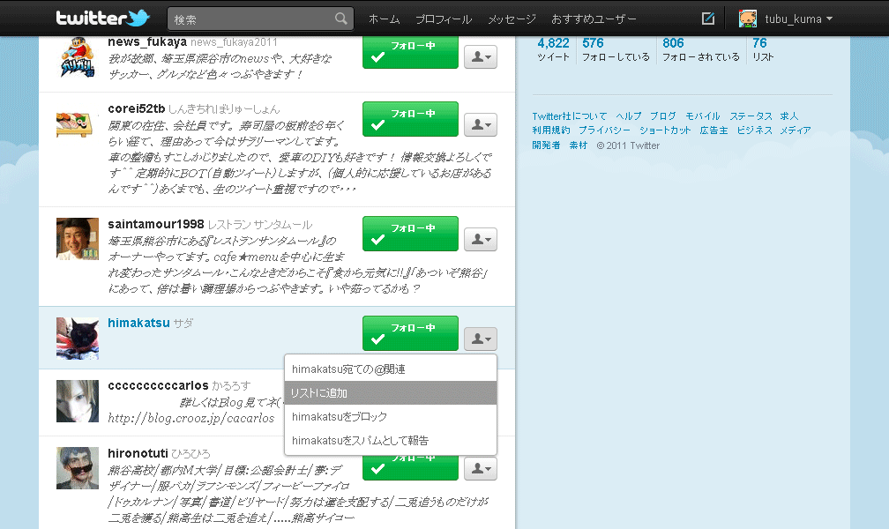Click hironotuti profile avatar
Image resolution: width=889 pixels, height=529 pixels.
pos(78,468)
